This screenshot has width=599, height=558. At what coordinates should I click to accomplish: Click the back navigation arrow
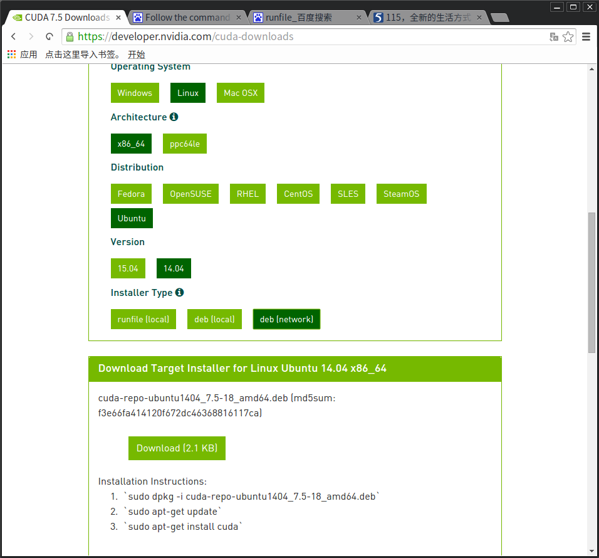14,37
